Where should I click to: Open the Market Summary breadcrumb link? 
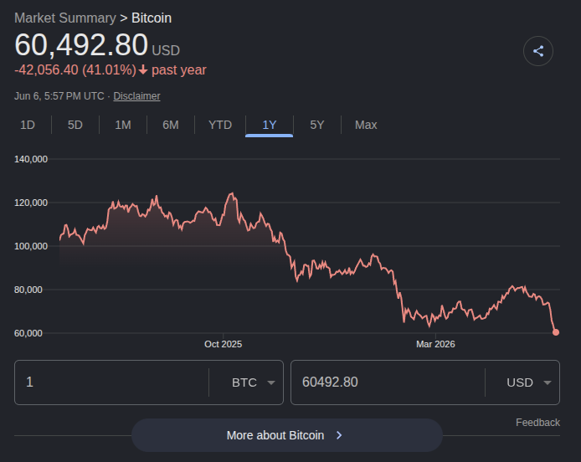pos(65,18)
